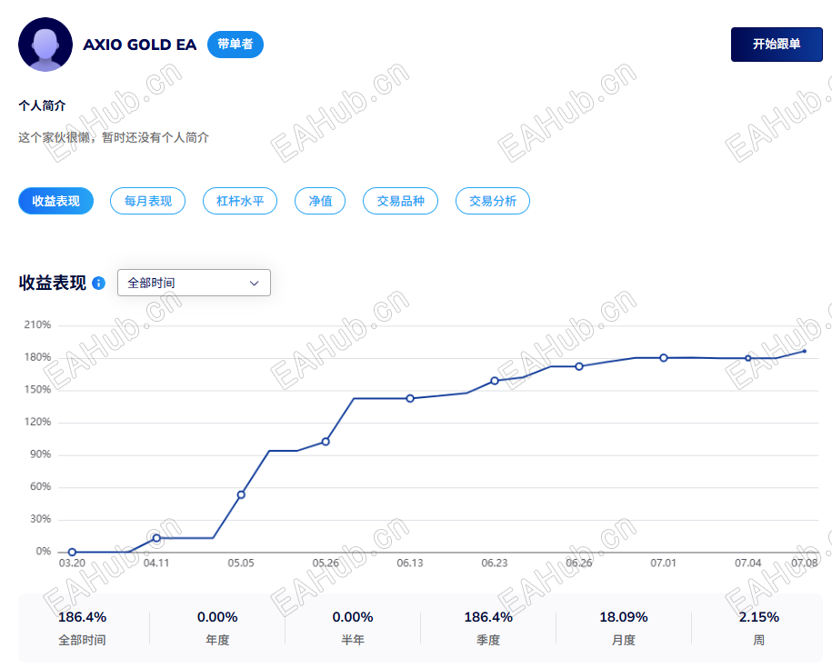Select the 07.01 chart data point
This screenshot has width=832, height=668.
(664, 358)
